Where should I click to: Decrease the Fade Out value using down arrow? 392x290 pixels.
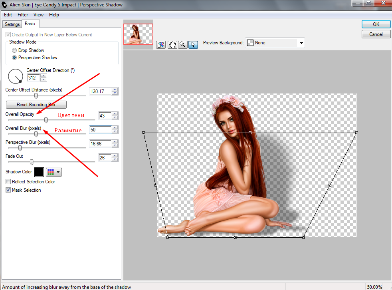(x=115, y=160)
